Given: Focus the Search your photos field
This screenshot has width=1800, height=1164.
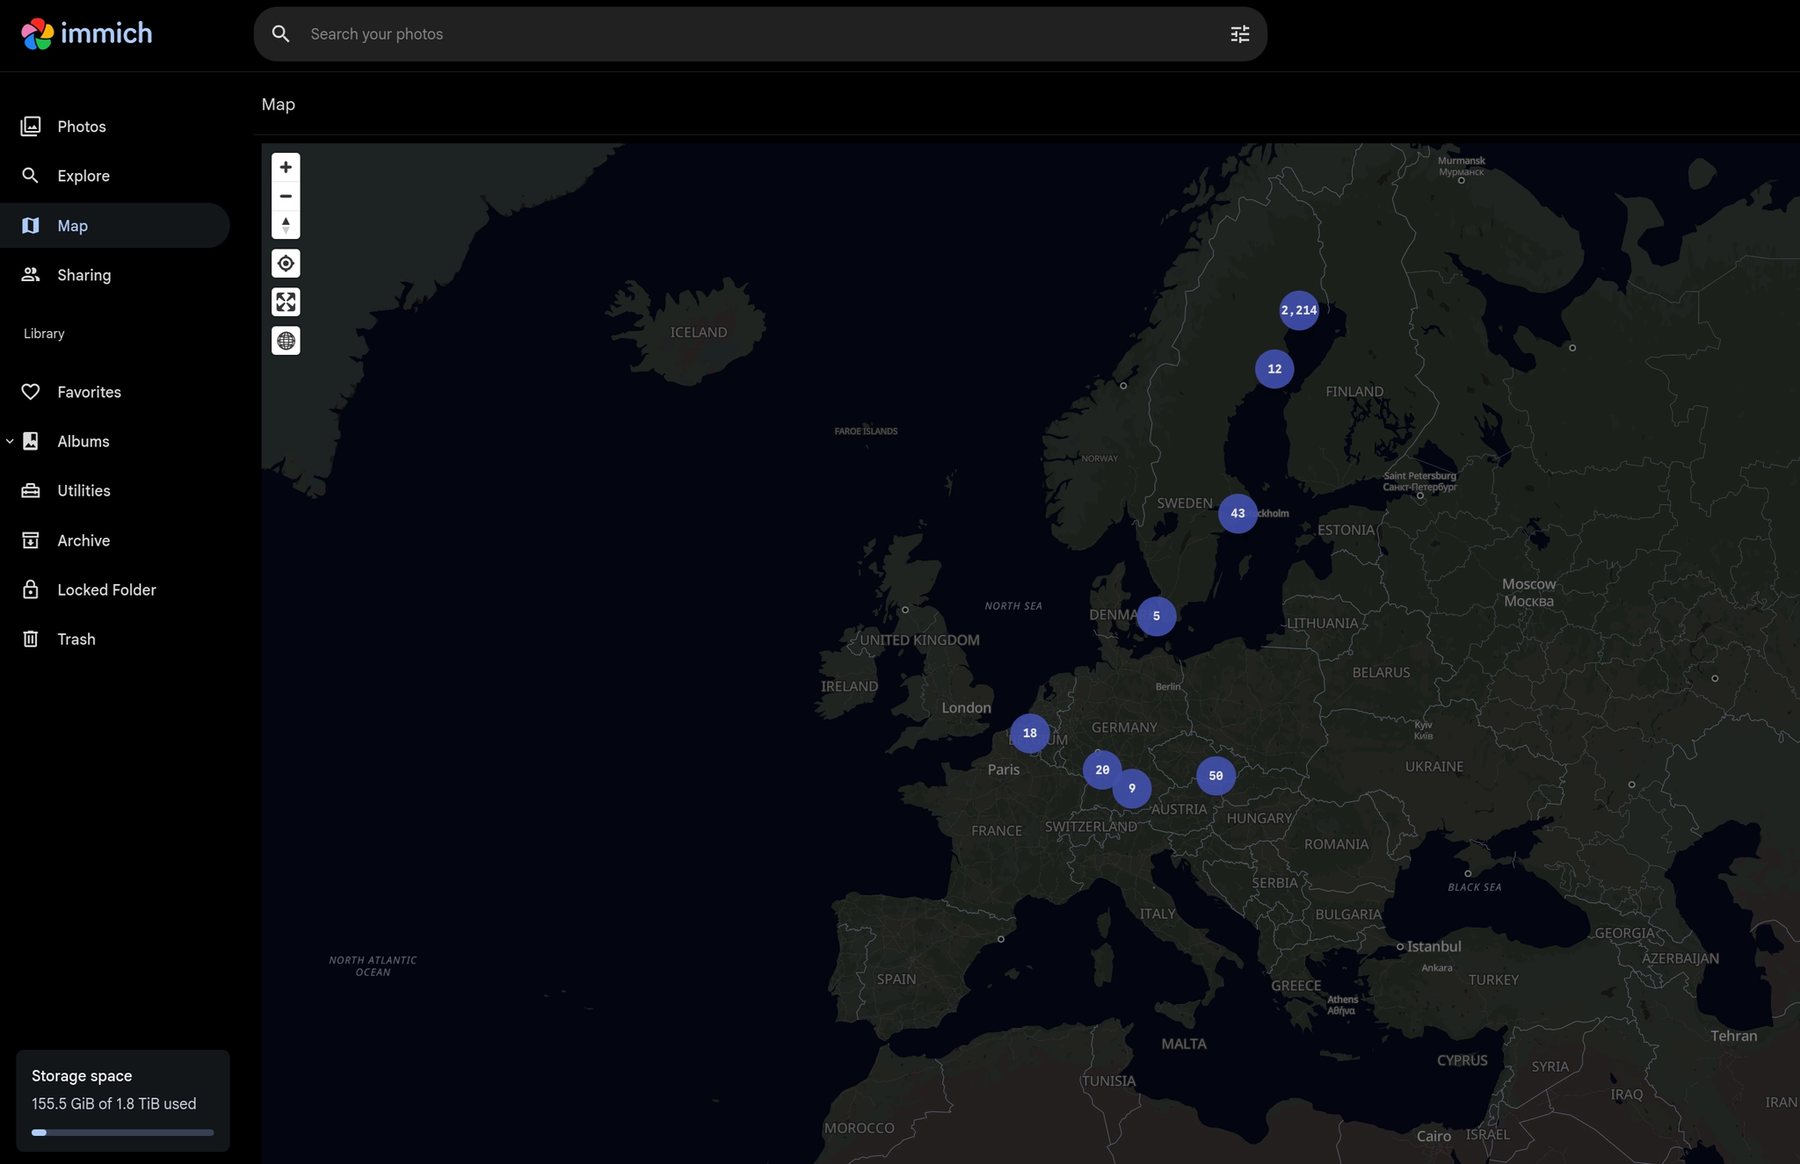Looking at the screenshot, I should 760,33.
